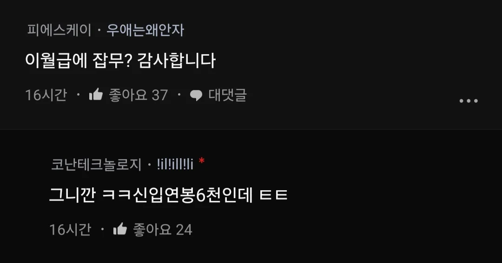This screenshot has height=263, width=502.
Task: Click the 좋아요 37 like label
Action: click(139, 95)
